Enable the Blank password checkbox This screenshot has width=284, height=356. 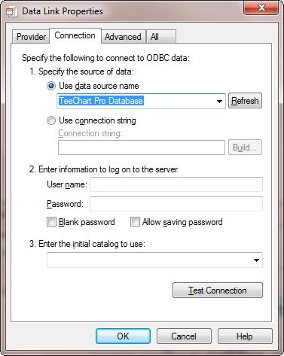[51, 222]
